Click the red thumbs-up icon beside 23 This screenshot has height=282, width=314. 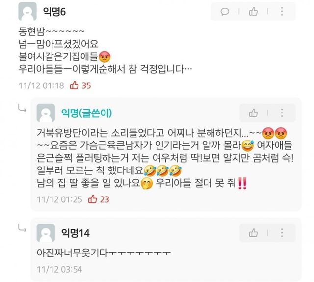point(93,199)
